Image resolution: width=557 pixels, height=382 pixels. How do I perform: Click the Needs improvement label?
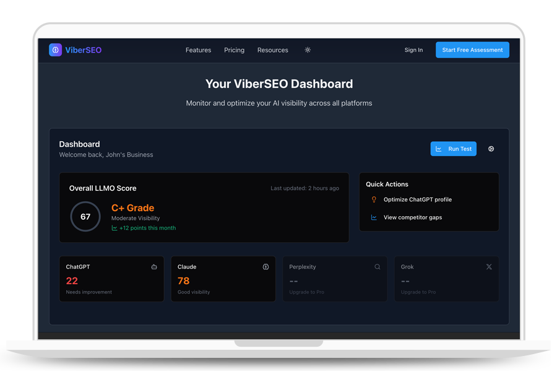click(89, 292)
